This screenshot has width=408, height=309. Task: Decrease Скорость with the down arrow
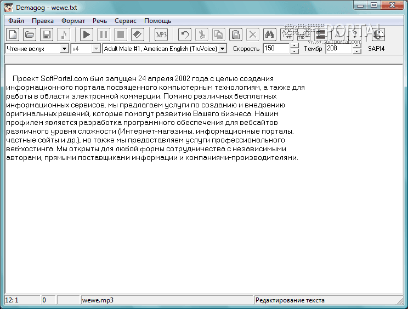point(294,51)
